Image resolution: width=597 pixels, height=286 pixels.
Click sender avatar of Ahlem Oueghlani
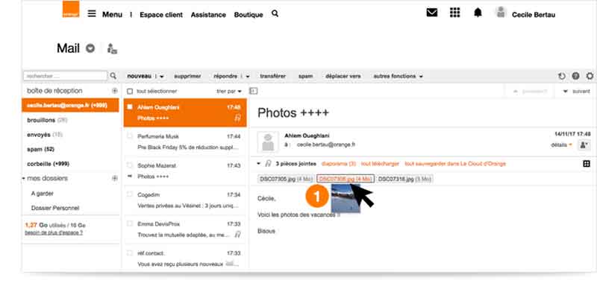(x=268, y=142)
